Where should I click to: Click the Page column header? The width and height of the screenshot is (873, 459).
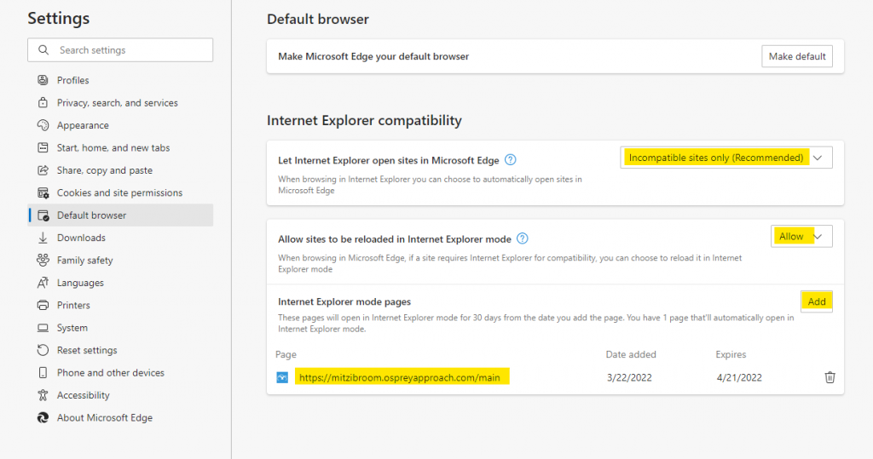tap(286, 354)
